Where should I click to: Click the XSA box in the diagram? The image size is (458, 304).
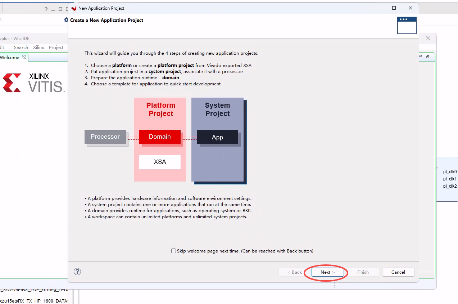(x=160, y=162)
